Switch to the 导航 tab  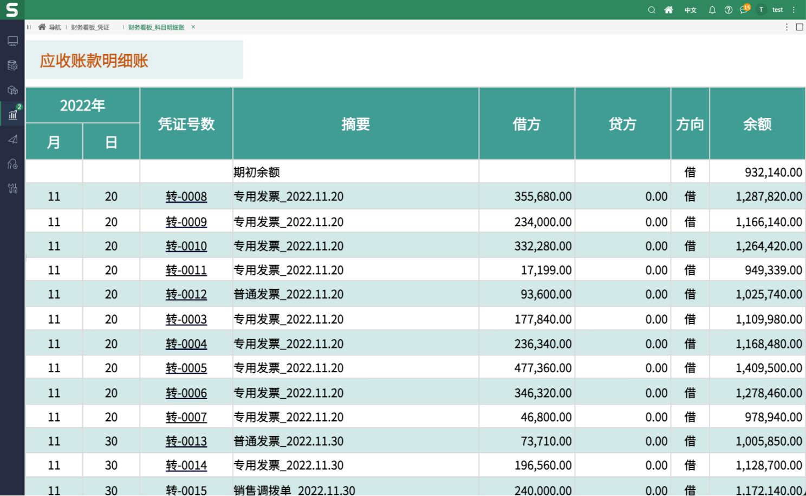(x=50, y=27)
